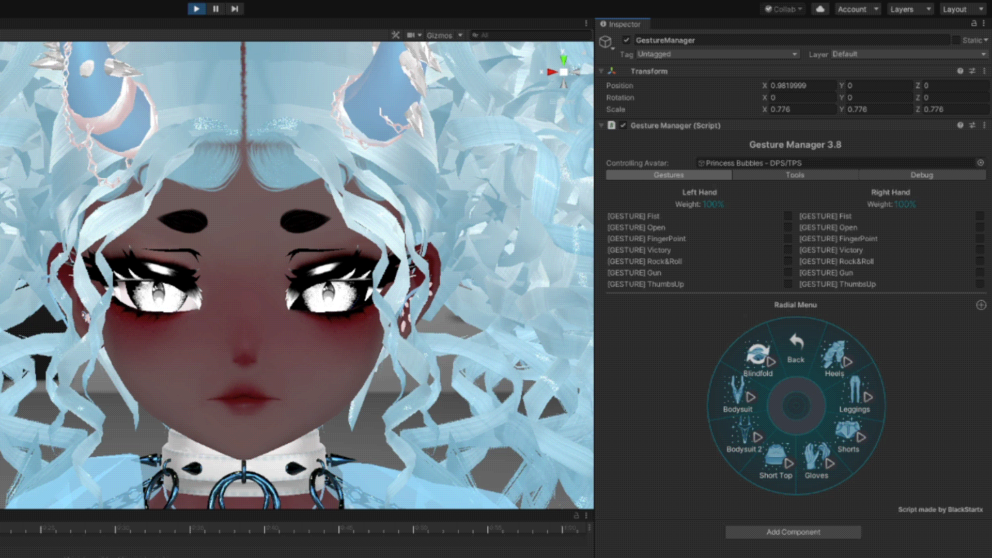Open the Tag Untagged dropdown
Screen dimensions: 992x558
pos(718,54)
